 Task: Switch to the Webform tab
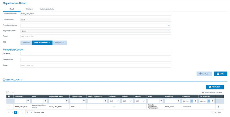(29, 9)
